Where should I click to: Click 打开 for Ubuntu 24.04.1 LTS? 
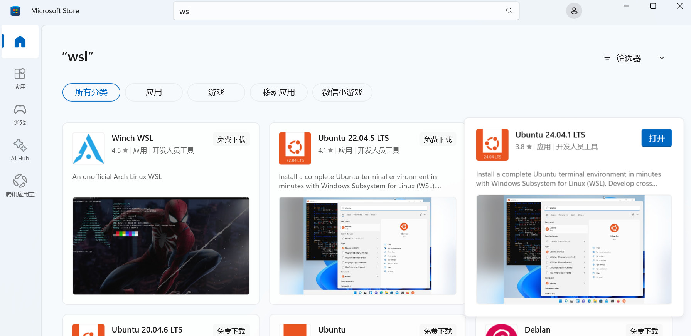657,138
